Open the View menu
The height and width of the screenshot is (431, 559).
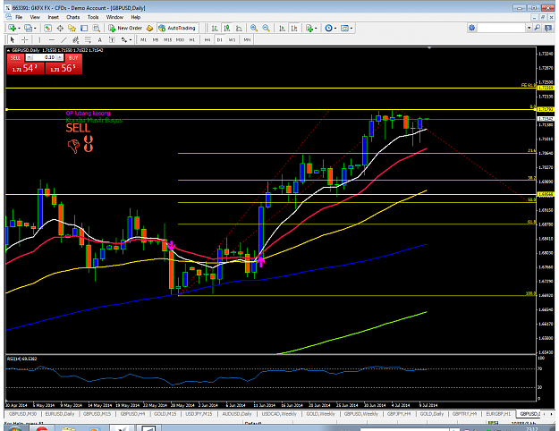coord(35,17)
